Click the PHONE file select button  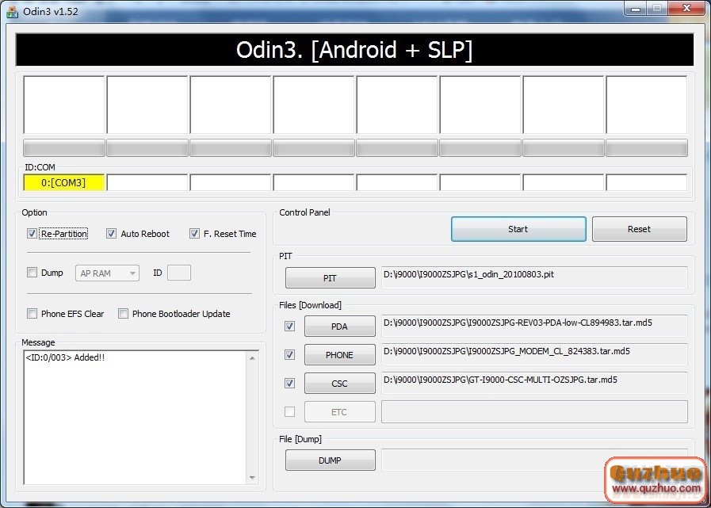pos(339,355)
